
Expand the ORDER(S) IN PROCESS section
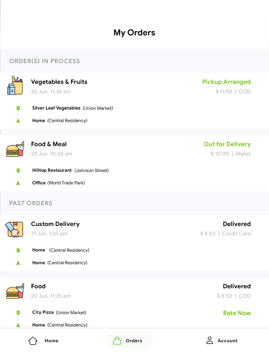[x=45, y=61]
